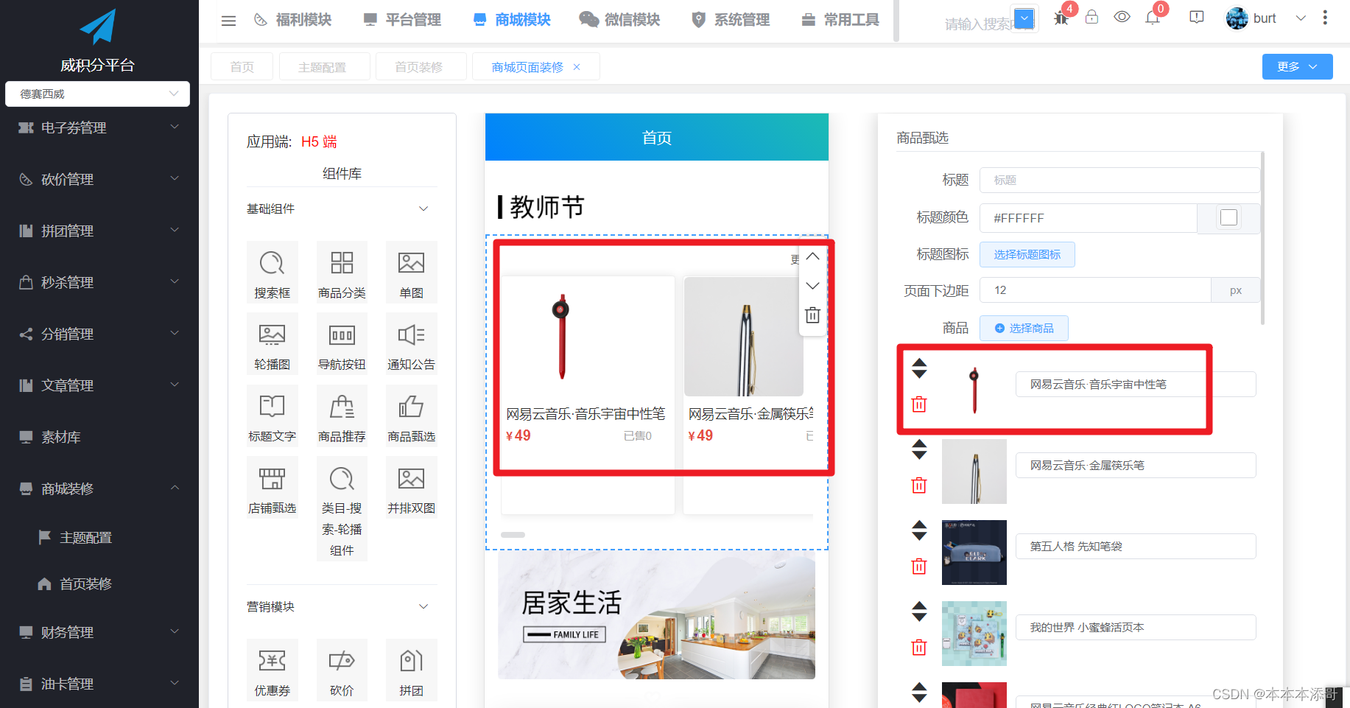
Task: Add the 单图 single image component
Action: pyautogui.click(x=411, y=272)
